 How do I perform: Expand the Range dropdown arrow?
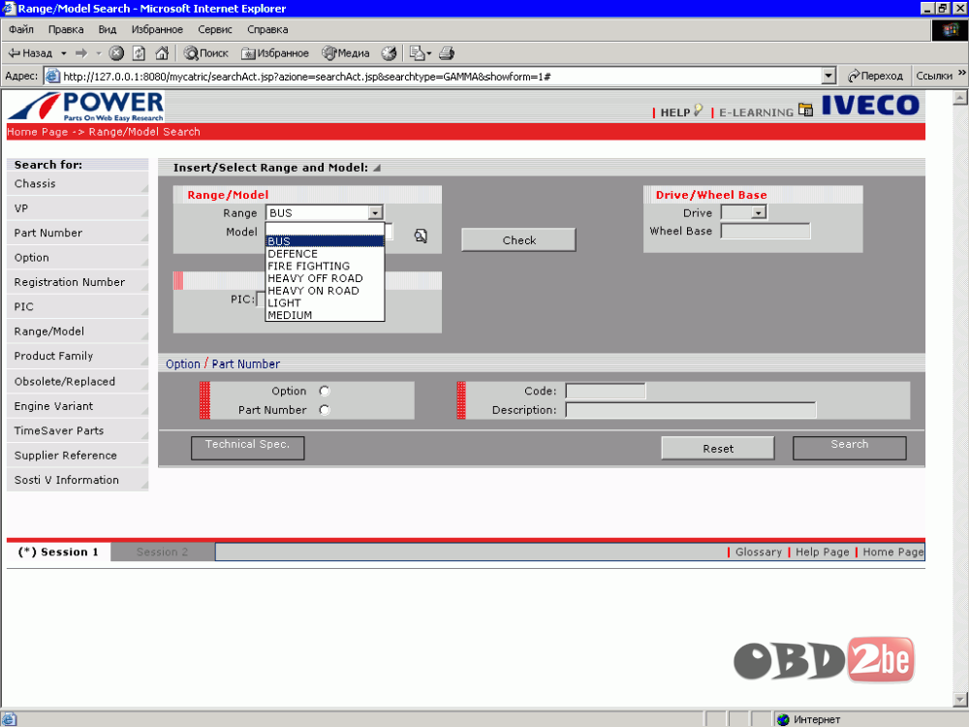pos(375,212)
